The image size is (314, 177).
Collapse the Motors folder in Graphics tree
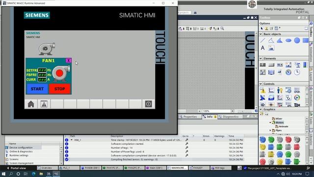[270, 122]
